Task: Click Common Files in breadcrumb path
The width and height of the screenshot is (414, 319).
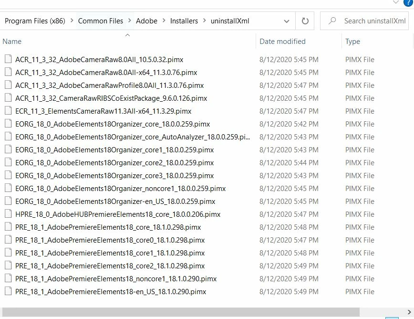Action: tap(101, 21)
